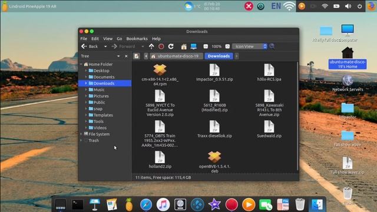The height and width of the screenshot is (212, 377).
Task: Open the Bookmarks menu
Action: 137,39
